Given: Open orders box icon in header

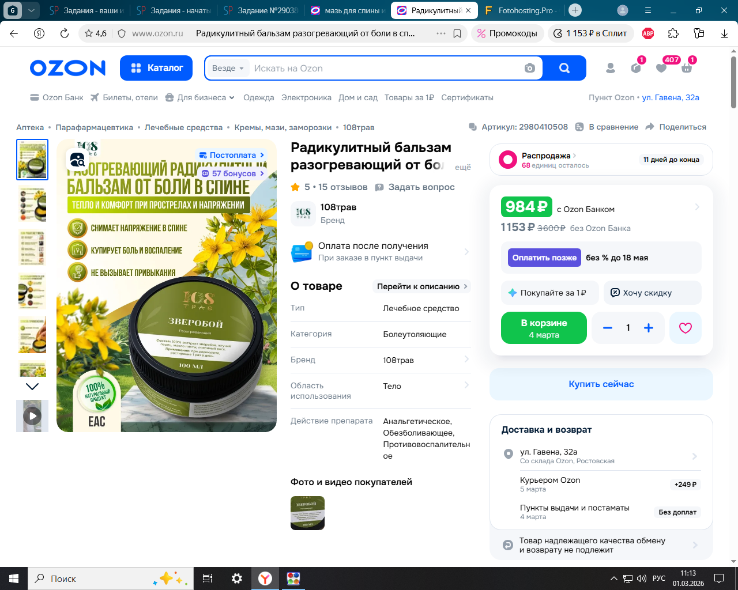Looking at the screenshot, I should (636, 68).
